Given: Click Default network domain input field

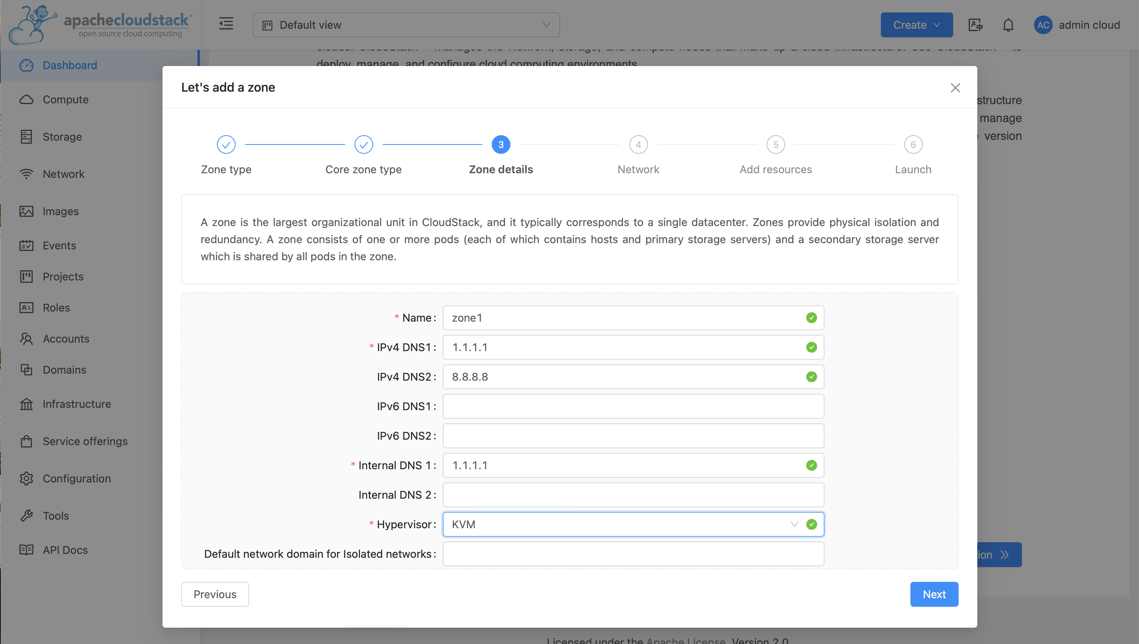Looking at the screenshot, I should click(633, 554).
